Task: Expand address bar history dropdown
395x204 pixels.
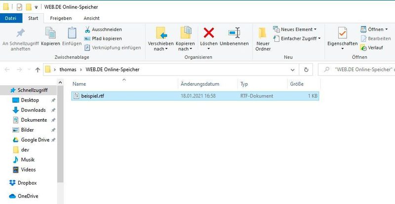Action: pos(292,69)
